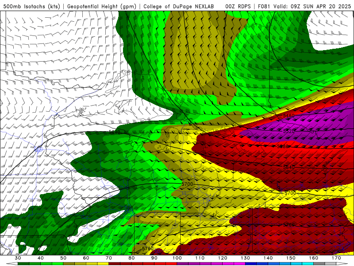Click the dark gray swatch right after 160
The height and width of the screenshot is (266, 354).
coord(319,264)
